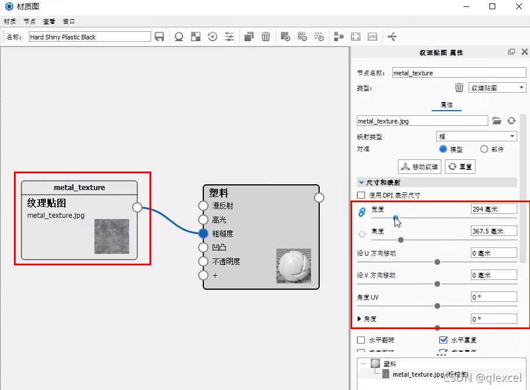Viewport: 530px width, 390px height.
Task: Click the branching geometry-nodes icon
Action: coord(392,37)
